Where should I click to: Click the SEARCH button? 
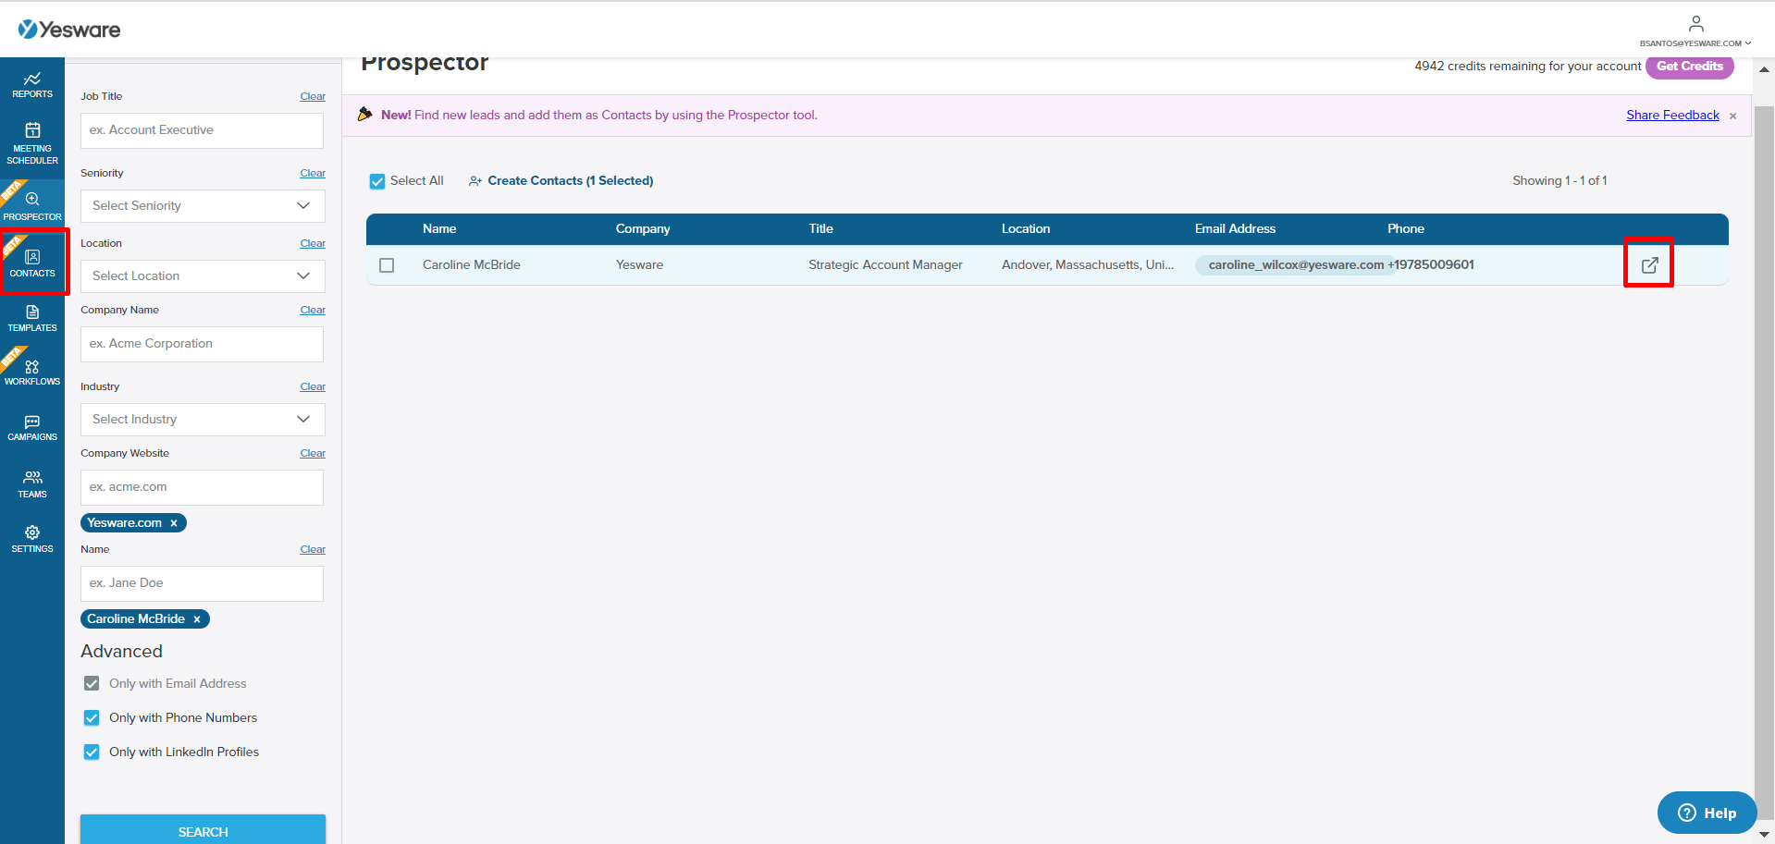point(203,830)
